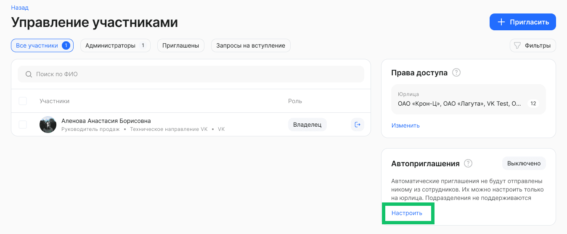Viewport: 567px width, 234px height.
Task: Click the Юрлица field with ОАО «Крон-Ц»
Action: coord(468,99)
